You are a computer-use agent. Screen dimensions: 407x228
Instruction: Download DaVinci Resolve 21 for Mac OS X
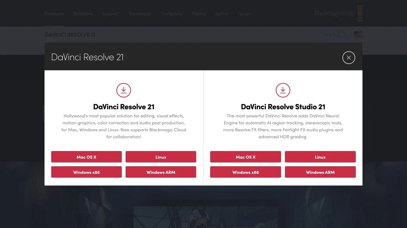[86, 157]
